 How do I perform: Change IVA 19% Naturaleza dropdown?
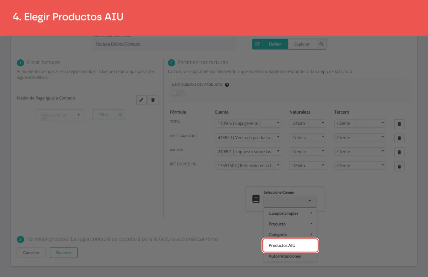coord(308,151)
